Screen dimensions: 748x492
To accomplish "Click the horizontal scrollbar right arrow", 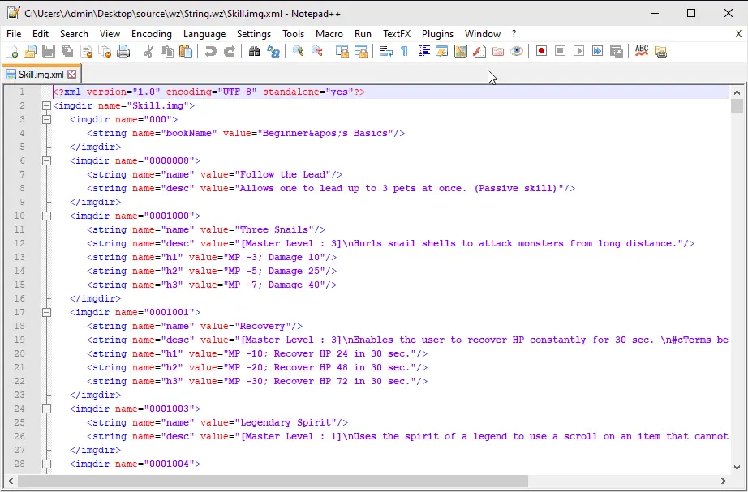I will click(724, 481).
